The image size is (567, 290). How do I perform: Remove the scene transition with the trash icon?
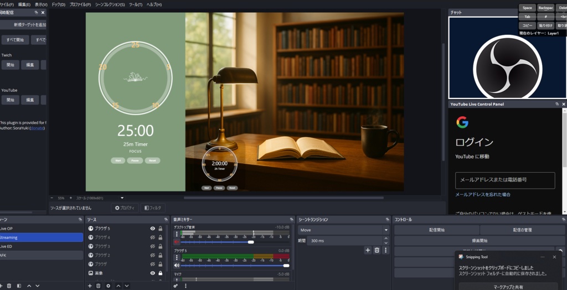click(377, 250)
